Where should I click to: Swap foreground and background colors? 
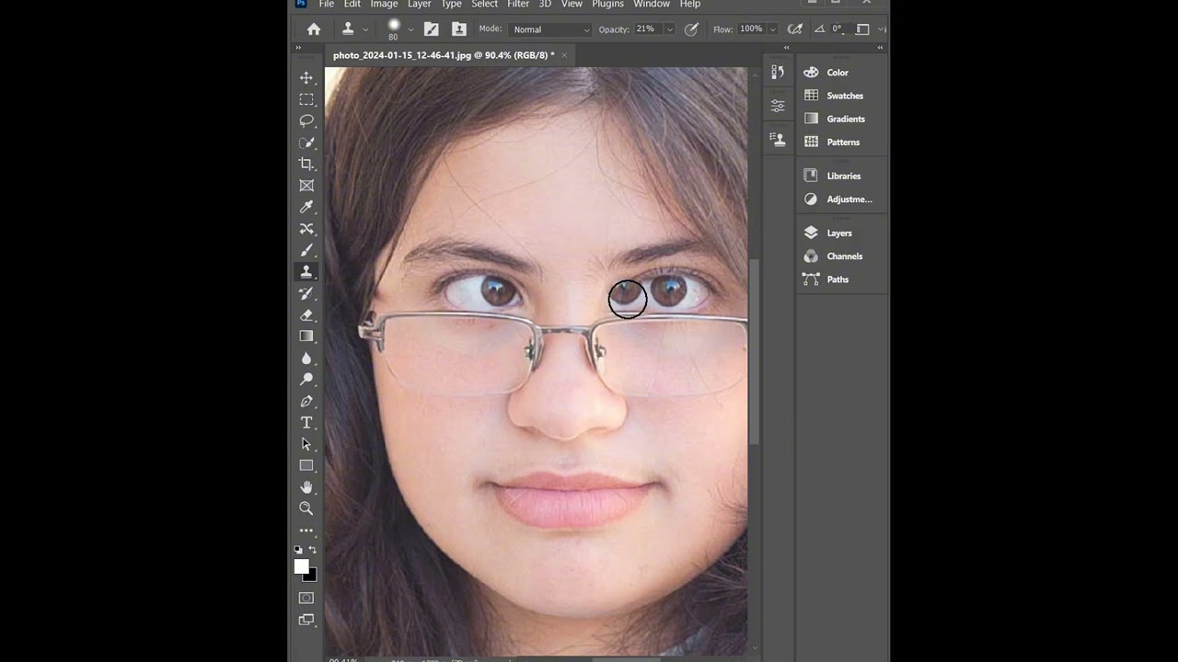313,550
